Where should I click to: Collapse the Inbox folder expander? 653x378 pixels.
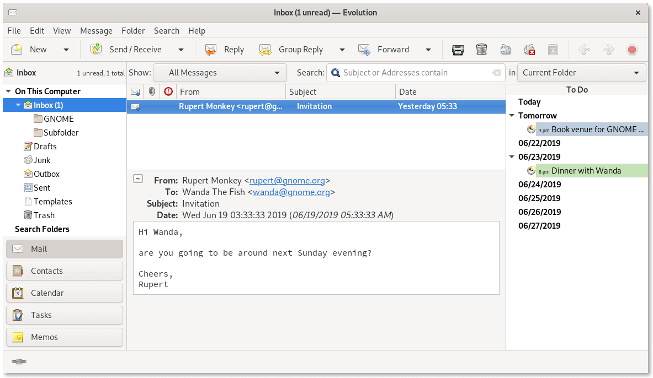click(18, 105)
